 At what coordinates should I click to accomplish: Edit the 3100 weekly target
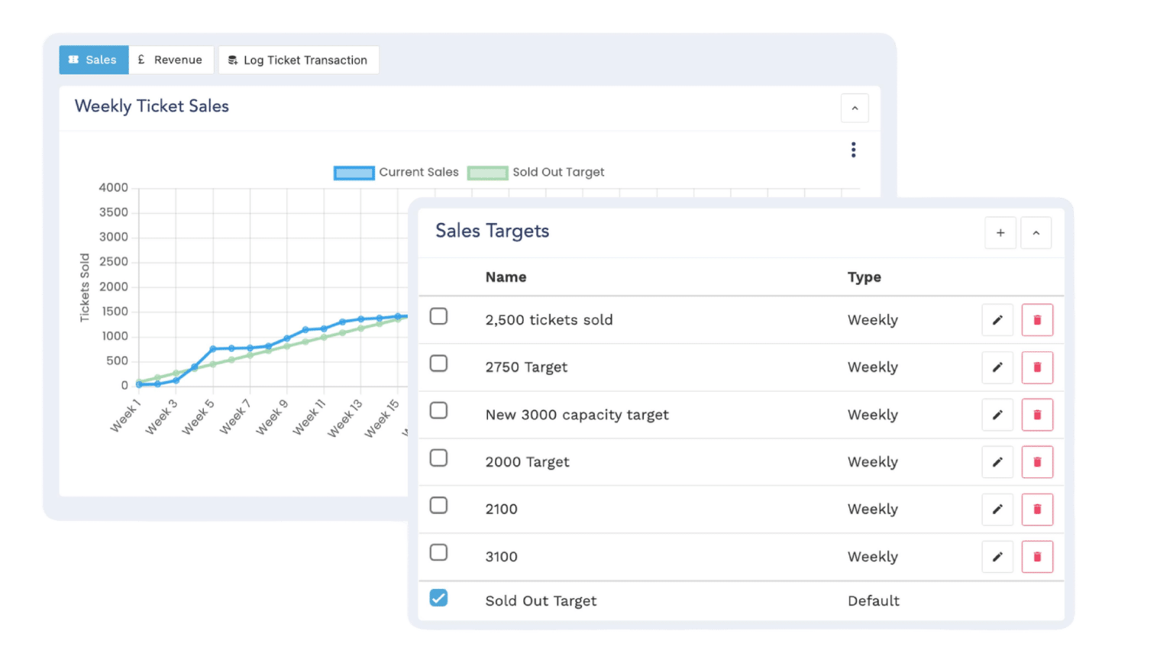pyautogui.click(x=997, y=557)
